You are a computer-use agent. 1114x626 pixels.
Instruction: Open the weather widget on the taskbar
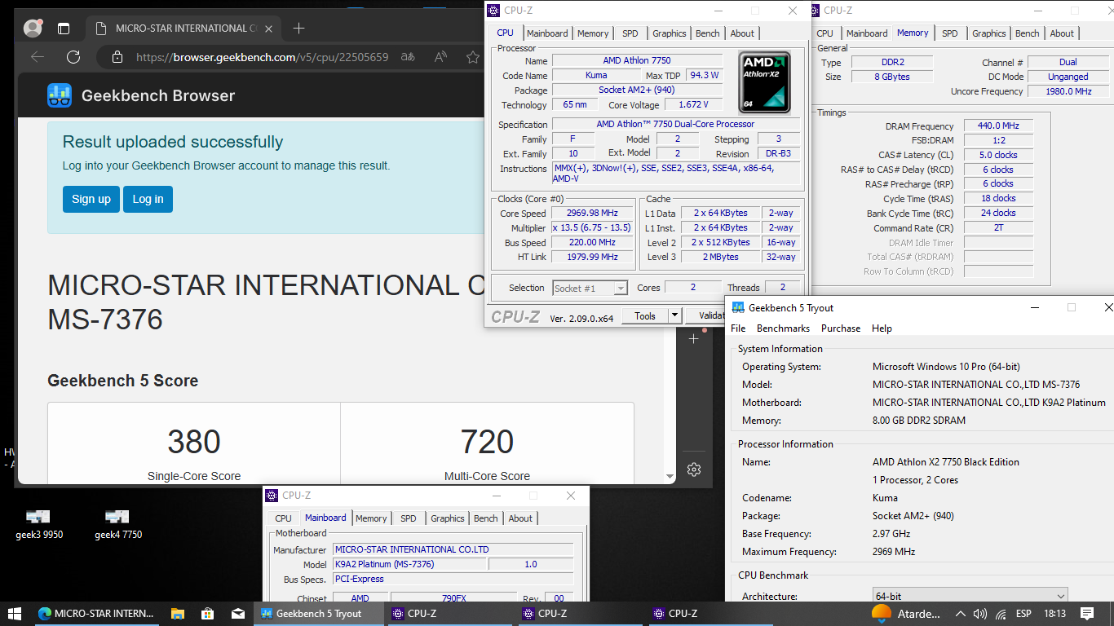pos(905,614)
